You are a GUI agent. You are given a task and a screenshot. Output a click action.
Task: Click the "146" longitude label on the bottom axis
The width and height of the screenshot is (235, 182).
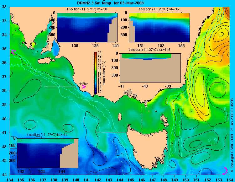coord(142,180)
